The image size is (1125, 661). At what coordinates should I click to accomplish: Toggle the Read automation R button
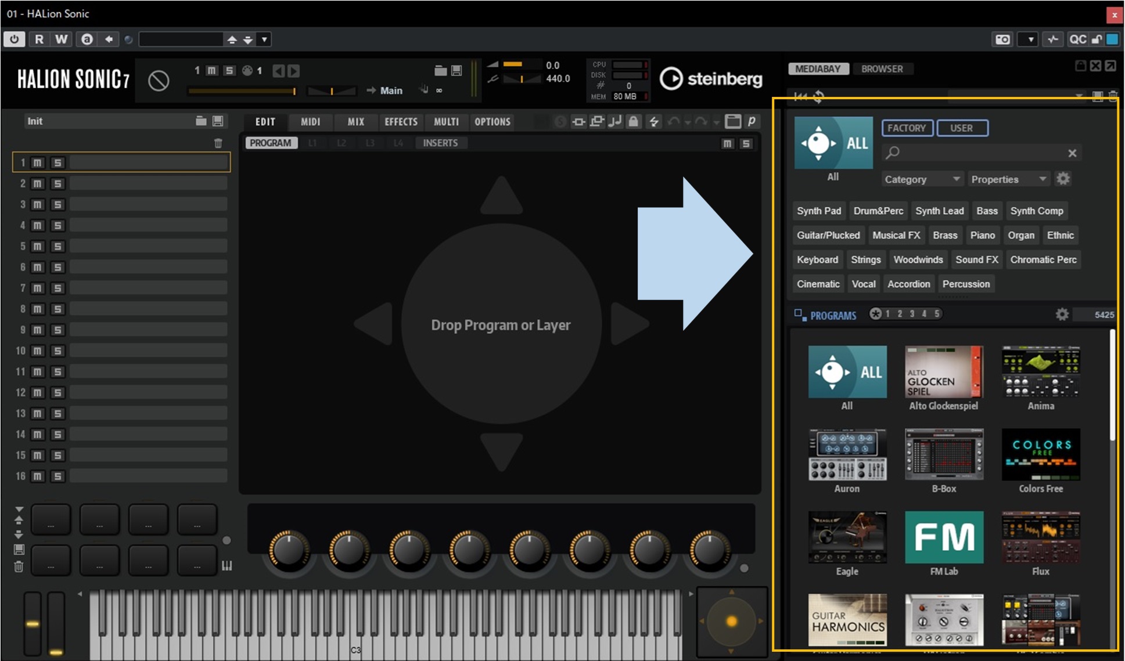39,39
